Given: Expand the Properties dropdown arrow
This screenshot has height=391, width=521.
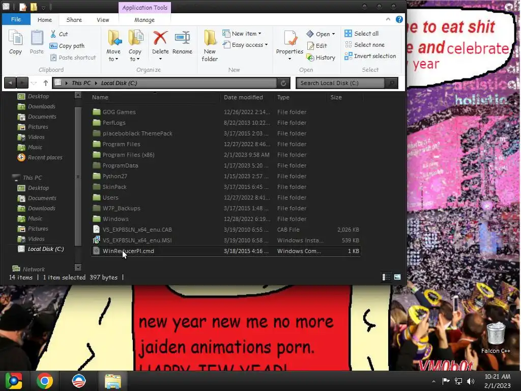Looking at the screenshot, I should coord(290,59).
